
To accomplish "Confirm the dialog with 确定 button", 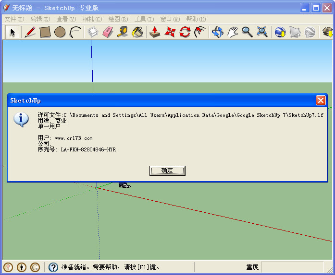I will pyautogui.click(x=167, y=171).
